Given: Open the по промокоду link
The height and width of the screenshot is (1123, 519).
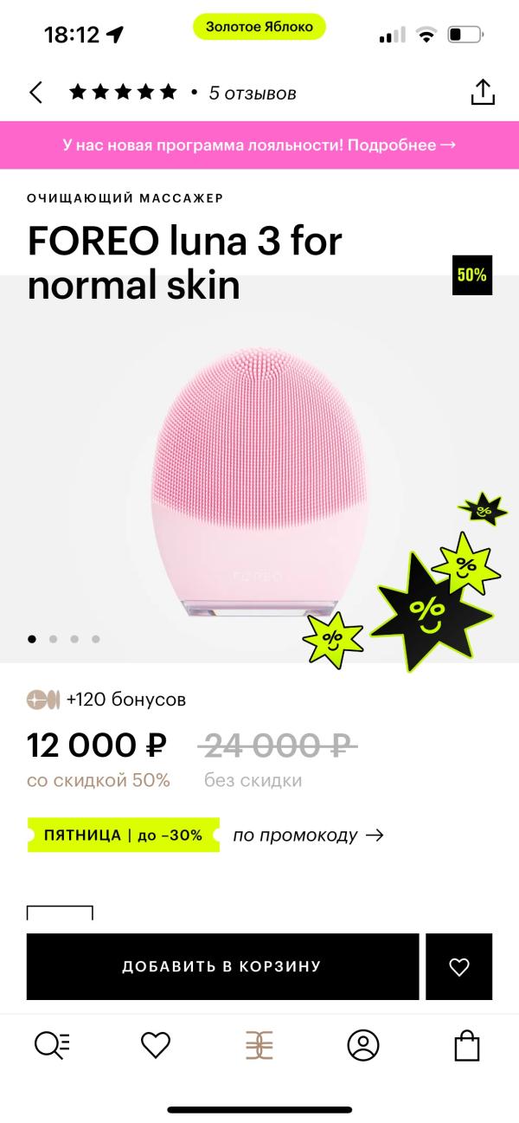Looking at the screenshot, I should (x=308, y=836).
